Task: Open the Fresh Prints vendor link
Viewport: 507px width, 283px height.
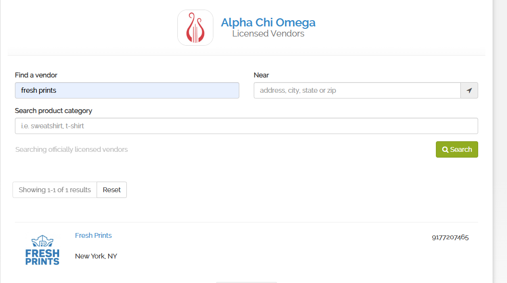Action: coord(93,235)
